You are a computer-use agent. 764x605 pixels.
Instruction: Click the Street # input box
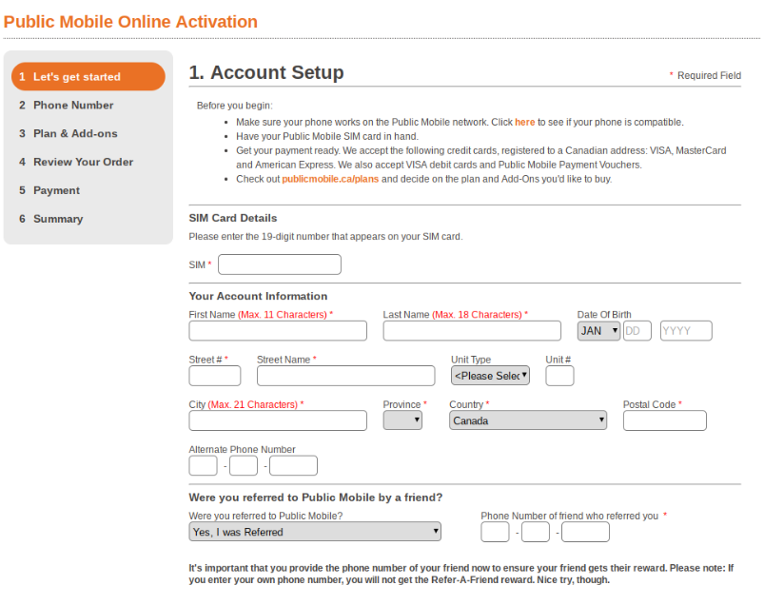pos(215,376)
